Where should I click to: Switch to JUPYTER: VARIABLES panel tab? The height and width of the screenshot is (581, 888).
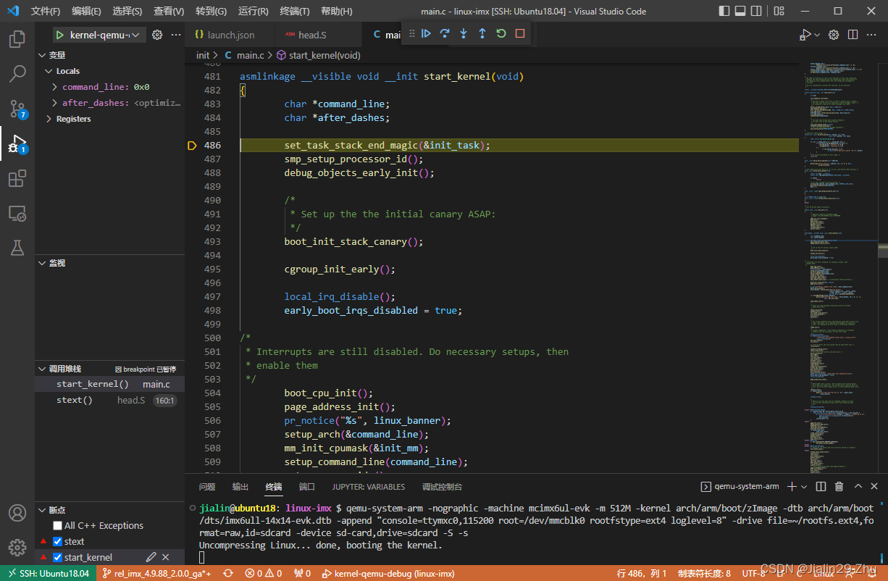pyautogui.click(x=369, y=487)
